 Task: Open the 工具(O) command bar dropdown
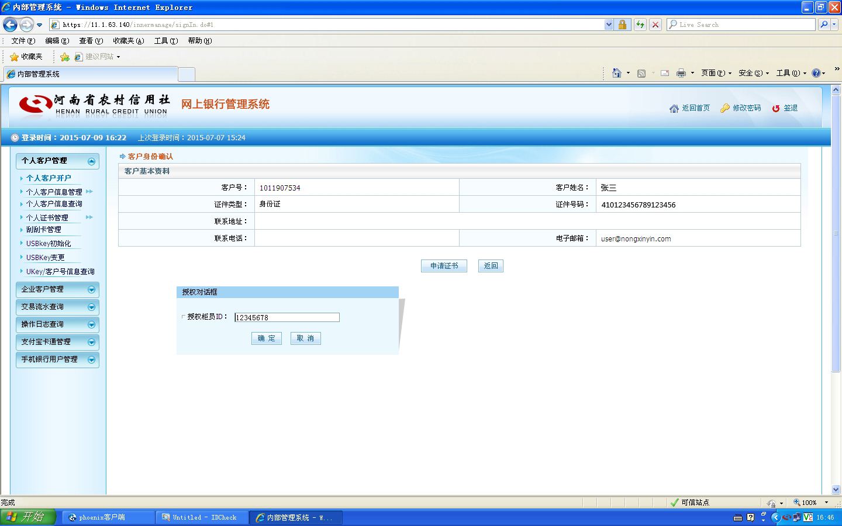pyautogui.click(x=791, y=73)
